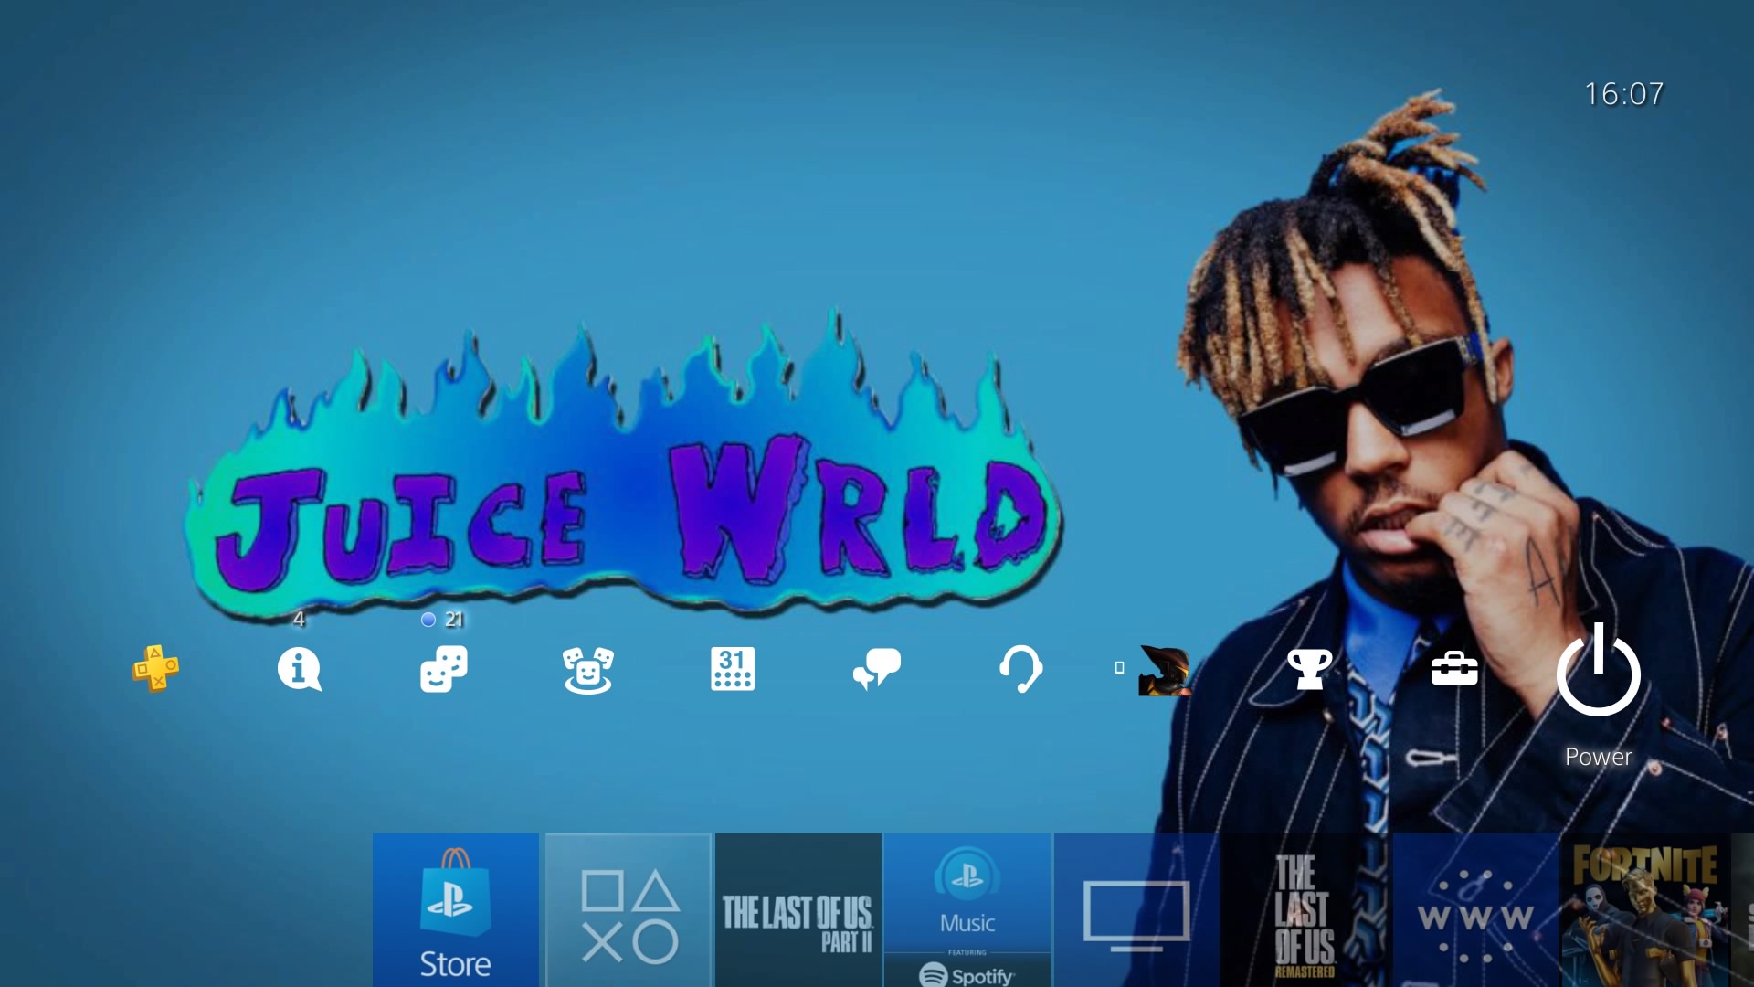1754x987 pixels.
Task: Open the Trophies icon
Action: point(1310,669)
